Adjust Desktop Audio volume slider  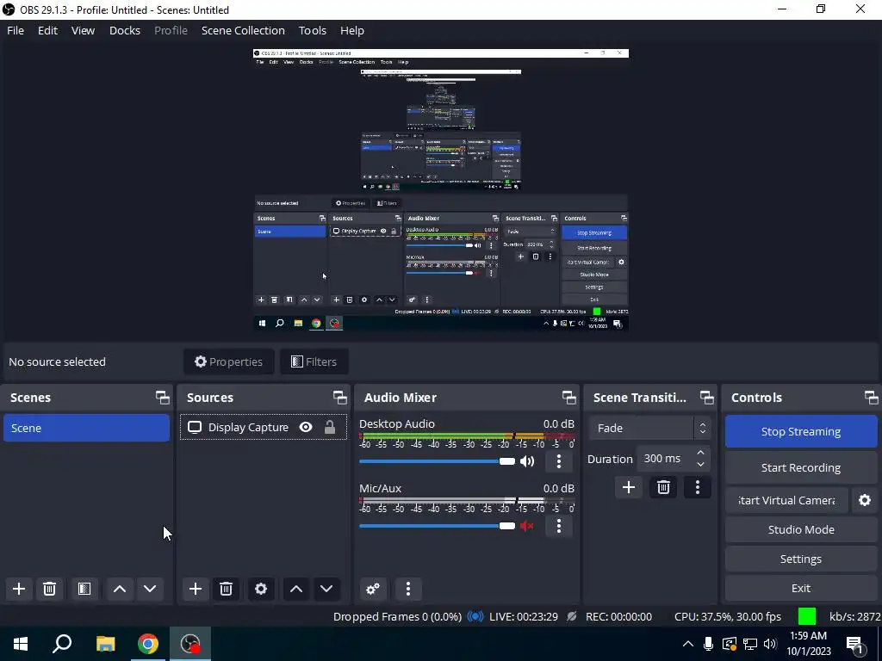coord(437,461)
